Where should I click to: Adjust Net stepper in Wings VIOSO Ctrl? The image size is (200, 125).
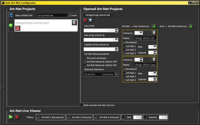[x=155, y=47]
